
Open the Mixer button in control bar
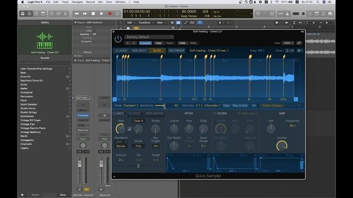pos(58,14)
